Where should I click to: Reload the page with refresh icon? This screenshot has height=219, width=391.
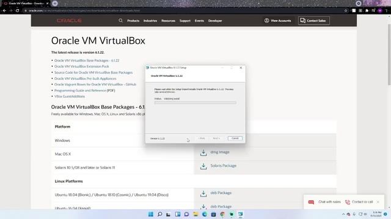coord(18,10)
